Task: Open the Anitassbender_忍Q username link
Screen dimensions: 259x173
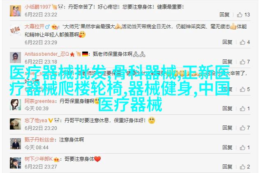Action: click(47, 54)
